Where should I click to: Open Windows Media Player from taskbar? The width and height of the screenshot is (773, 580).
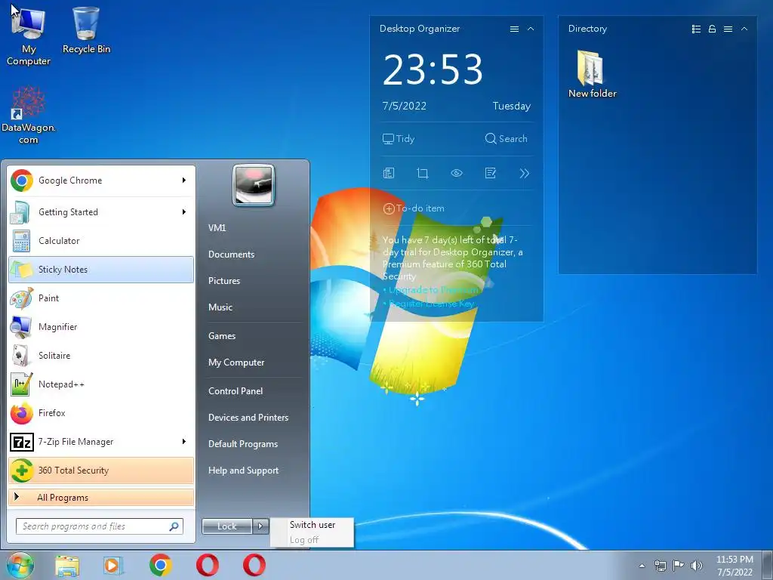tap(113, 566)
